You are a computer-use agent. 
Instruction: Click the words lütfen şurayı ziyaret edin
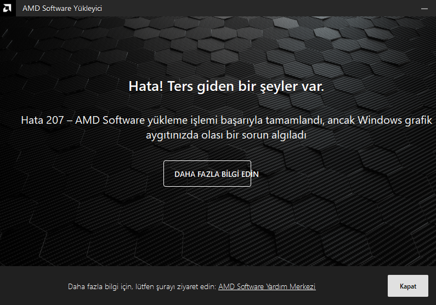click(175, 286)
